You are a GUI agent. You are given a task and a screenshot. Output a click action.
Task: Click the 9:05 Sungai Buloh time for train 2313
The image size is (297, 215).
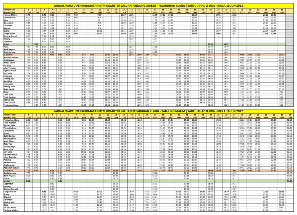click(x=76, y=34)
